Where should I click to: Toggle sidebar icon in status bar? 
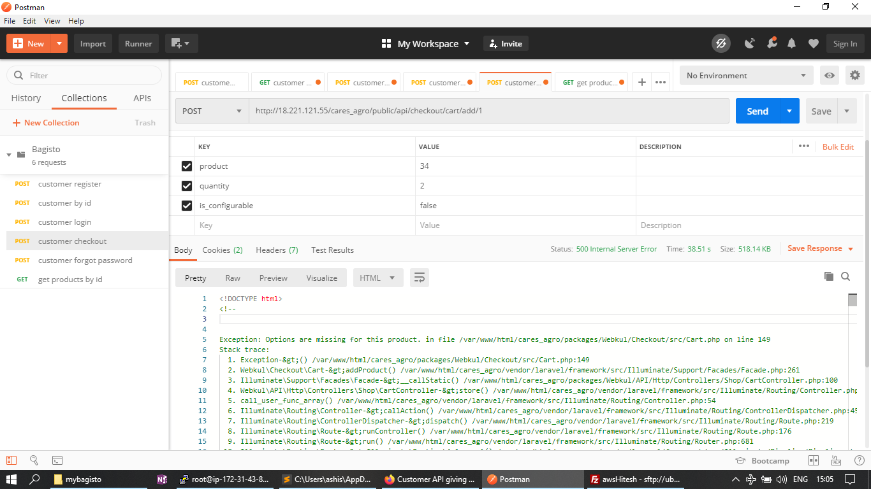point(11,460)
